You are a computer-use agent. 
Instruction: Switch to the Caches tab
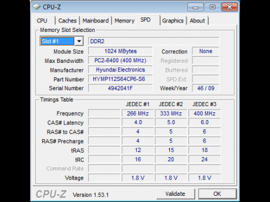point(67,21)
